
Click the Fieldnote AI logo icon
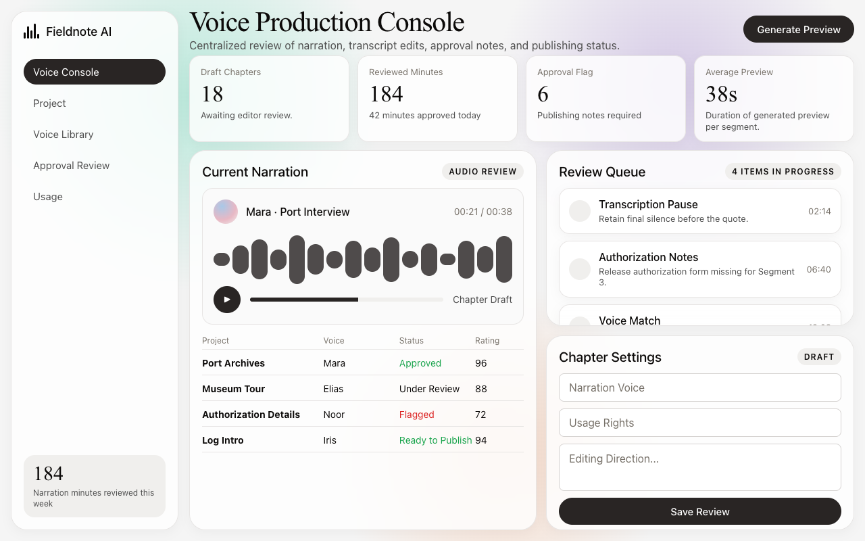tap(31, 32)
